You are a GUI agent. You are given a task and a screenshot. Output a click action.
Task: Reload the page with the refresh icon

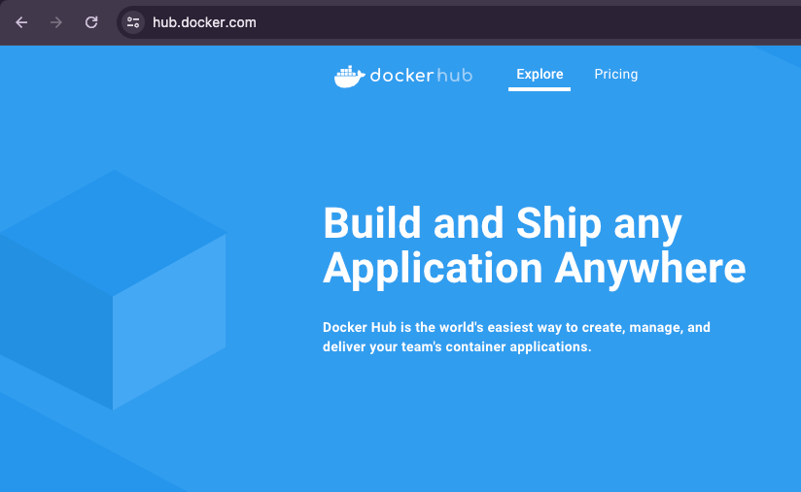(x=91, y=22)
